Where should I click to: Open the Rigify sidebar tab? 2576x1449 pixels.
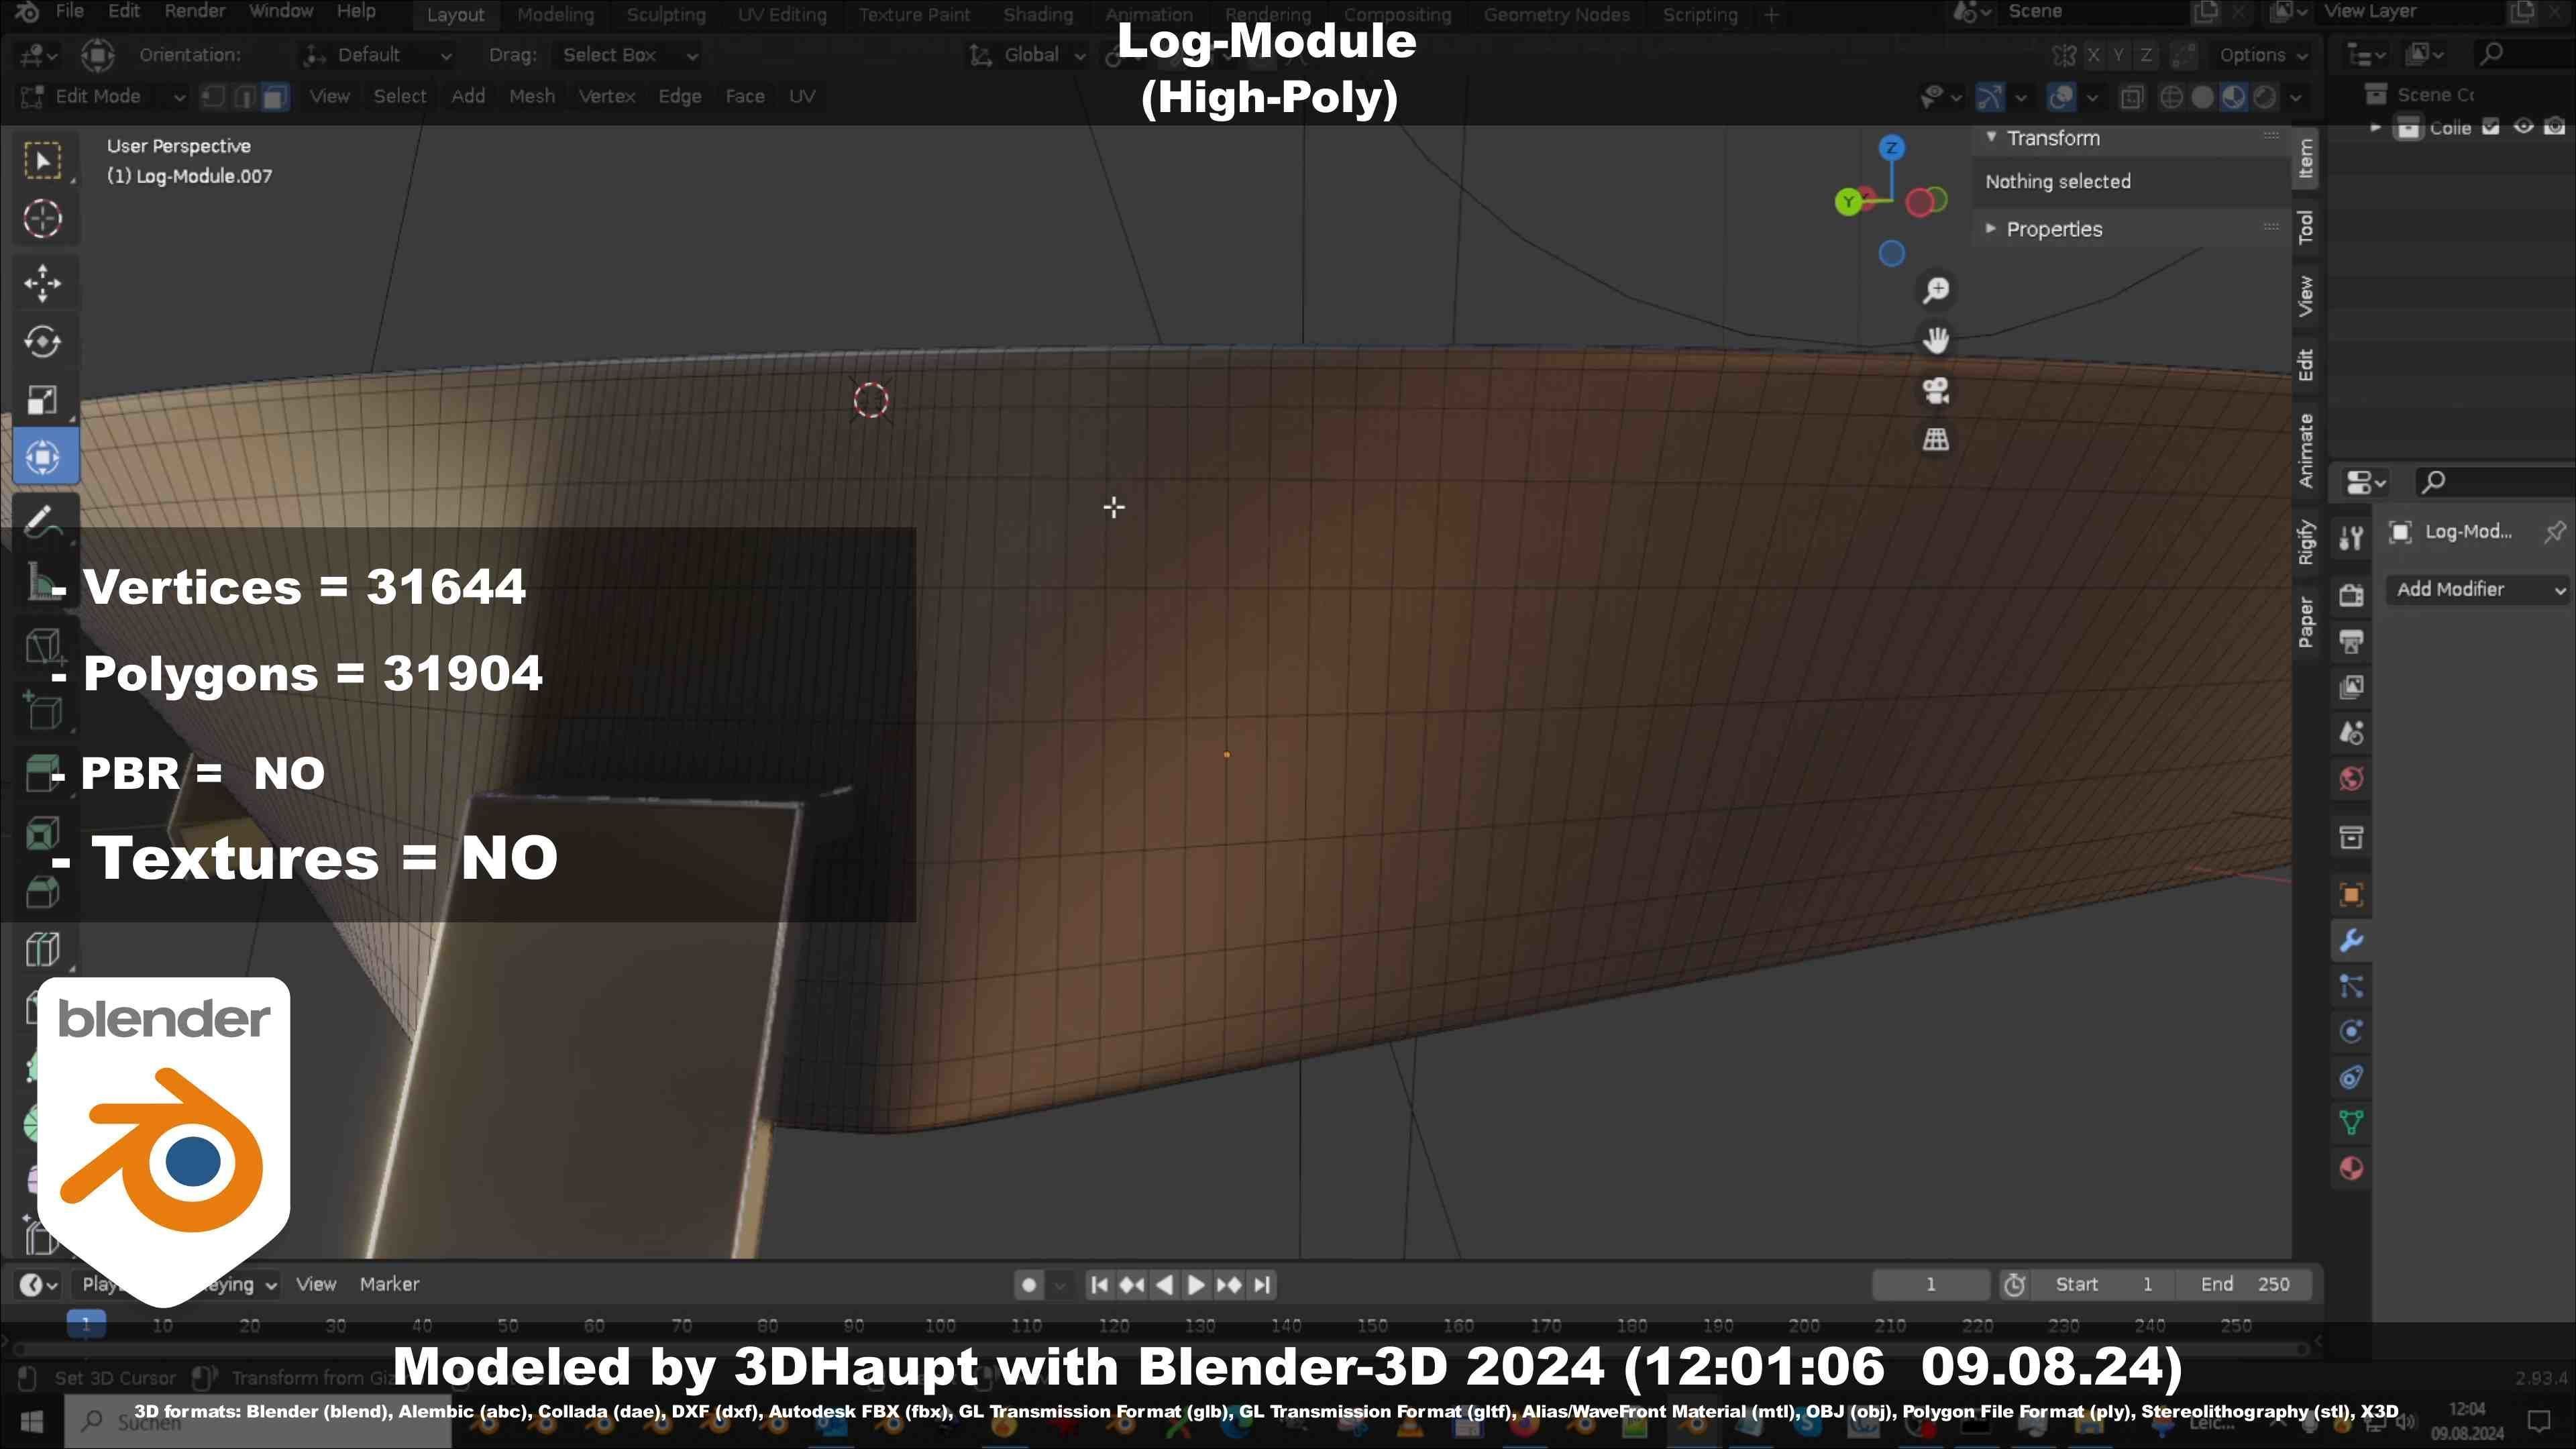2305,543
